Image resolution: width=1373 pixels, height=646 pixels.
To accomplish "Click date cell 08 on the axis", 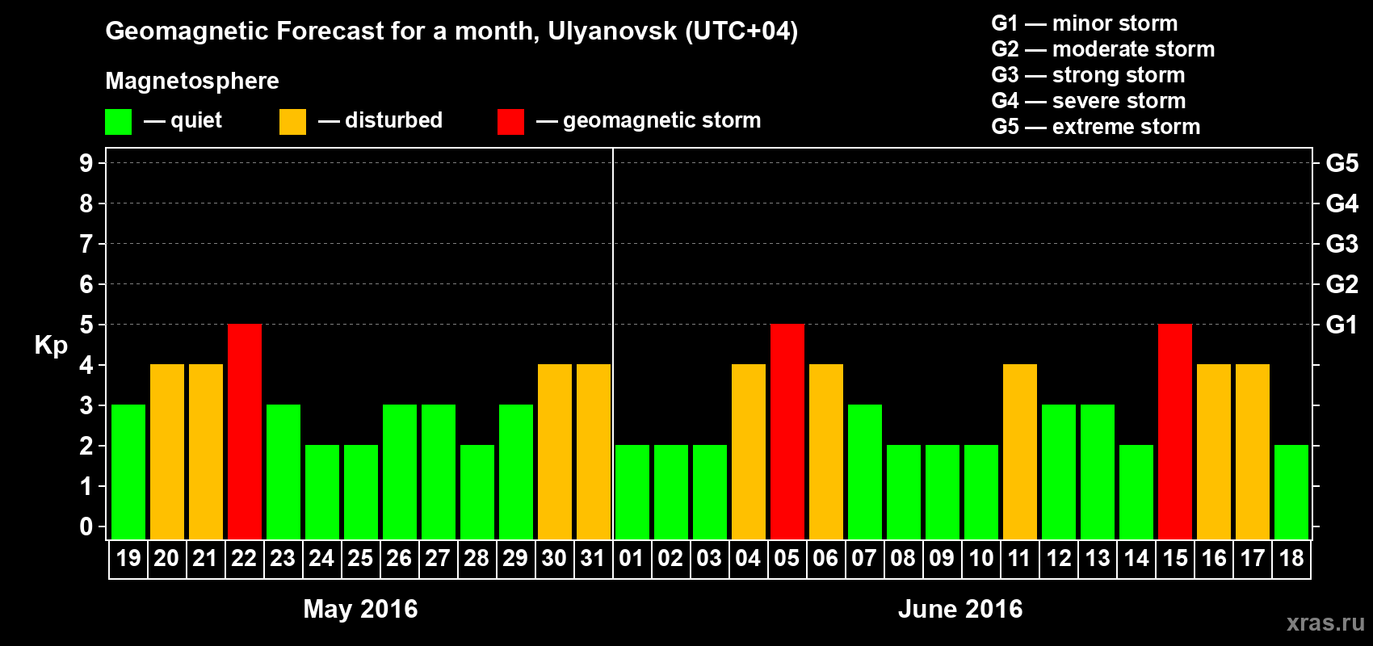I will (904, 559).
